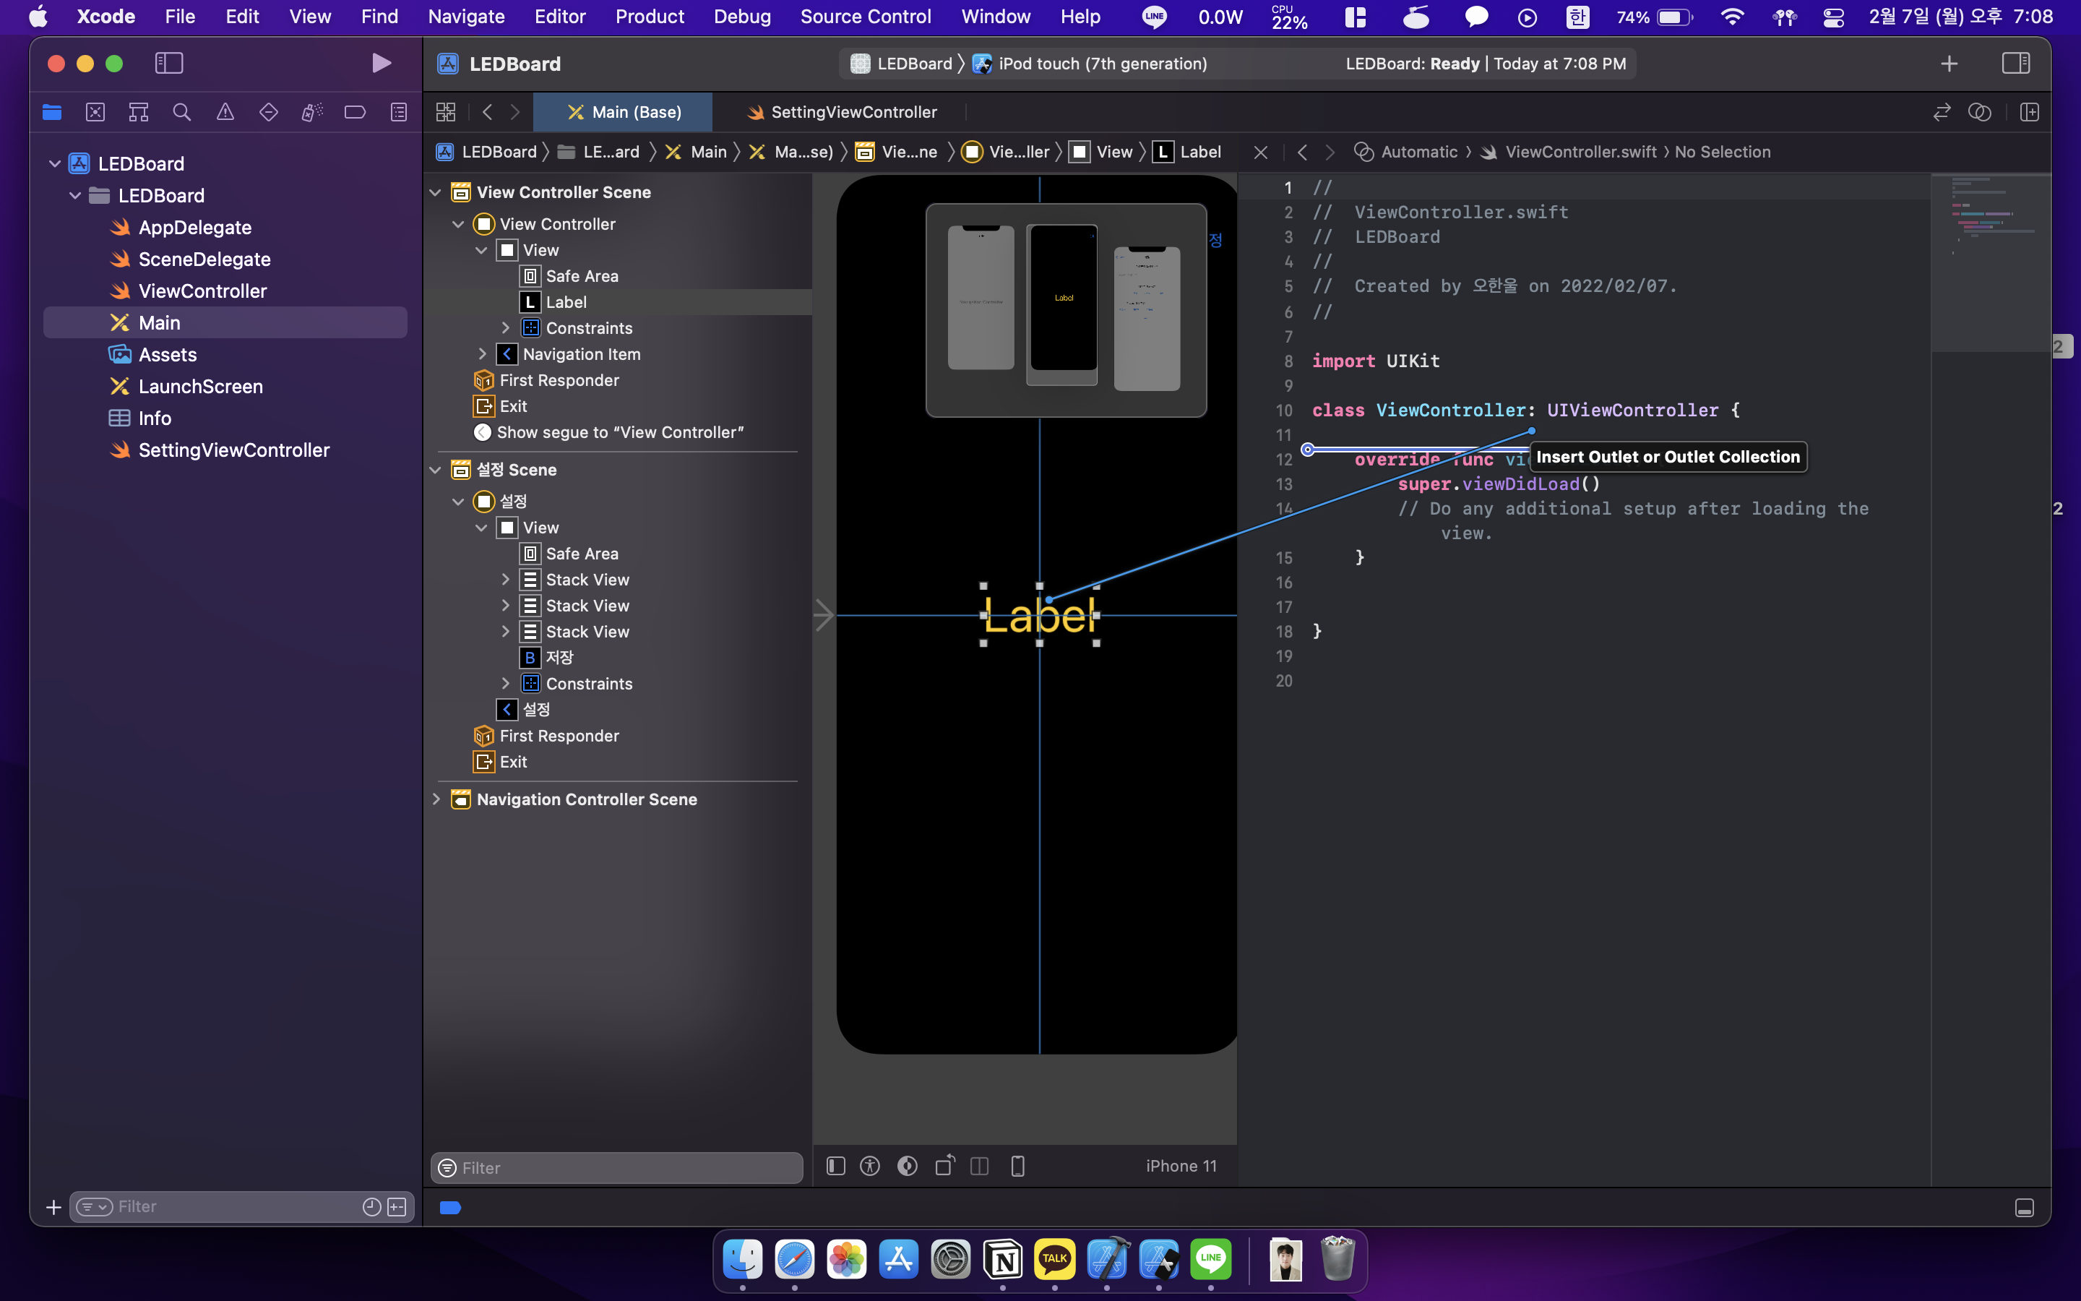Open the Source Control menu
2081x1301 pixels.
point(865,17)
